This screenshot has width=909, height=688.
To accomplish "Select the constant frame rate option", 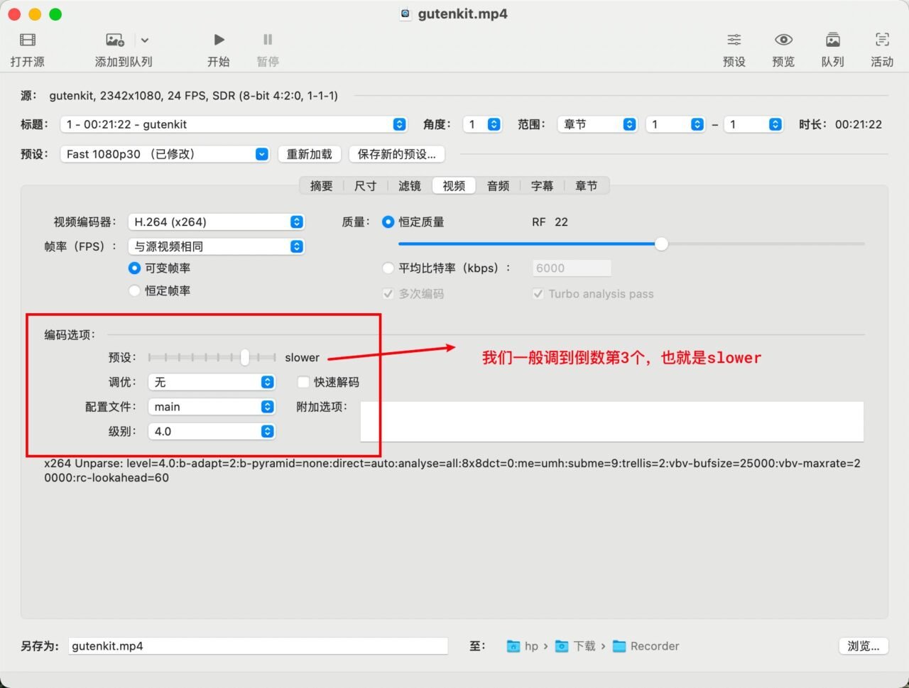I will coord(134,290).
